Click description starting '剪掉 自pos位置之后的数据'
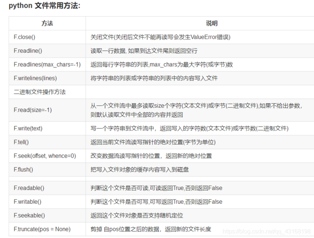The image size is (314, 238). pos(151,229)
